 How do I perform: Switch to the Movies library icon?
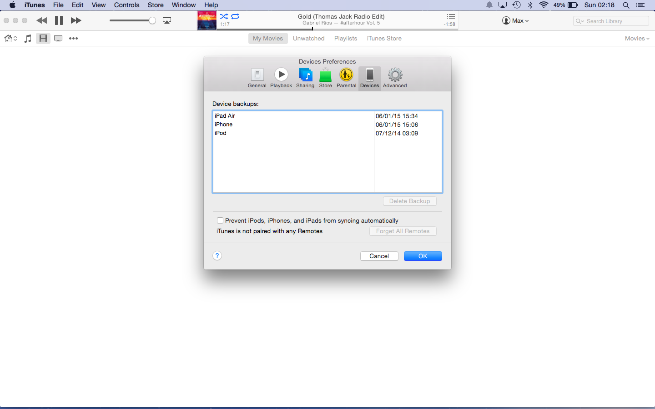(x=43, y=39)
